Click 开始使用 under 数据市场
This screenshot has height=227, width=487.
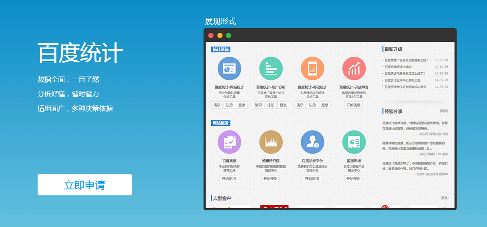click(x=354, y=179)
